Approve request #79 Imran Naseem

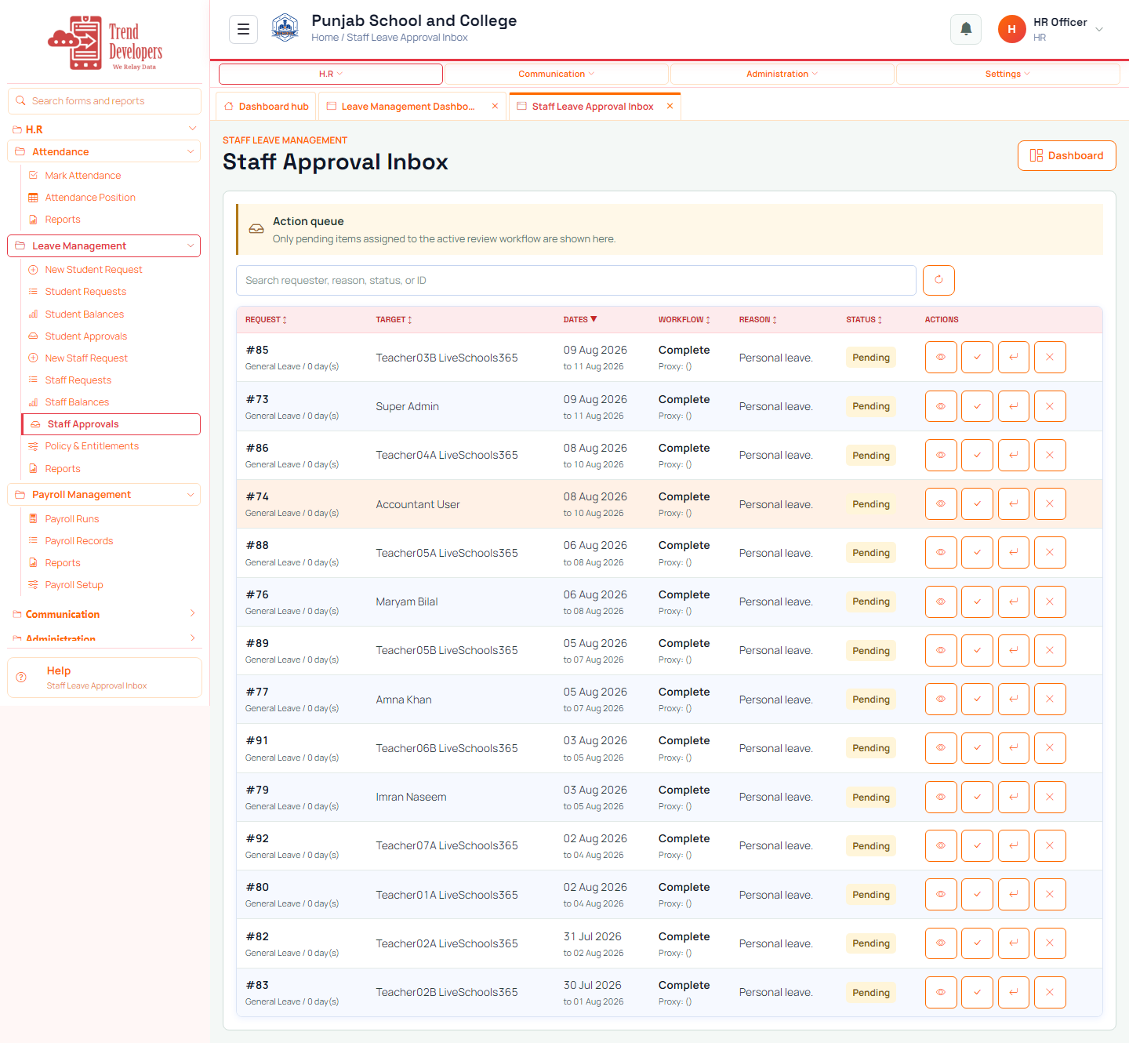point(977,797)
